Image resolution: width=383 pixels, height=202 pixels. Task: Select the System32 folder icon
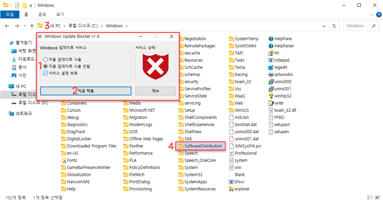click(181, 175)
